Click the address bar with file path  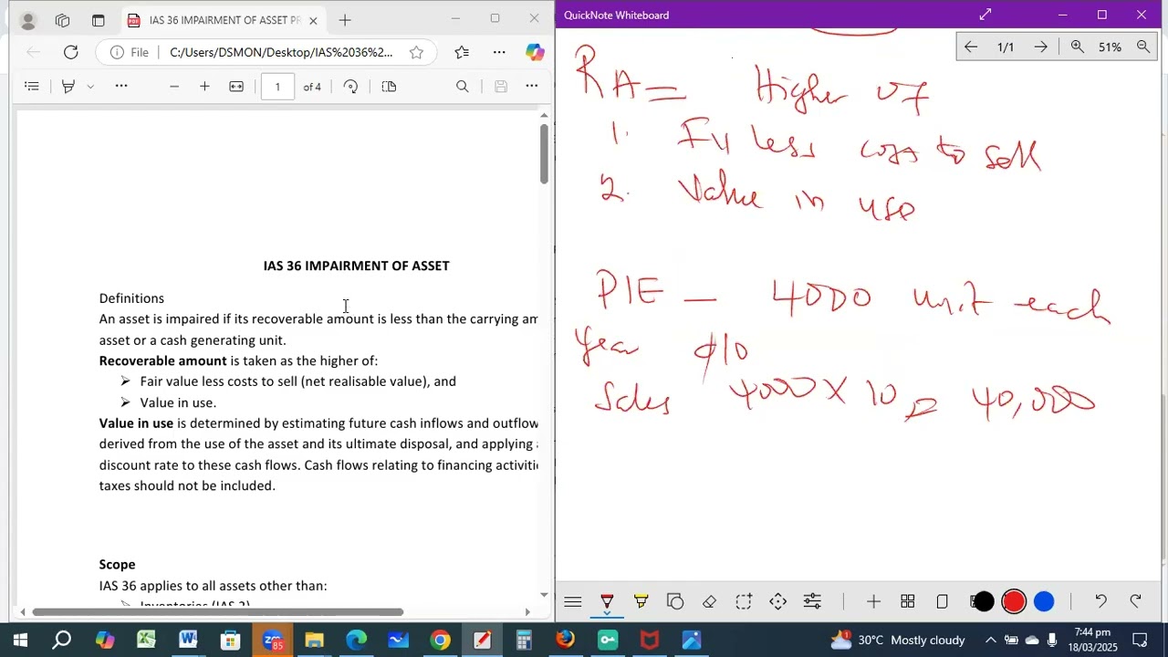coord(281,52)
